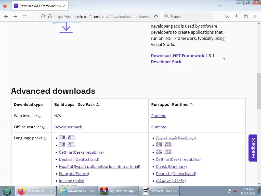
Task: Open the shield tracking protection icon
Action: click(43, 17)
